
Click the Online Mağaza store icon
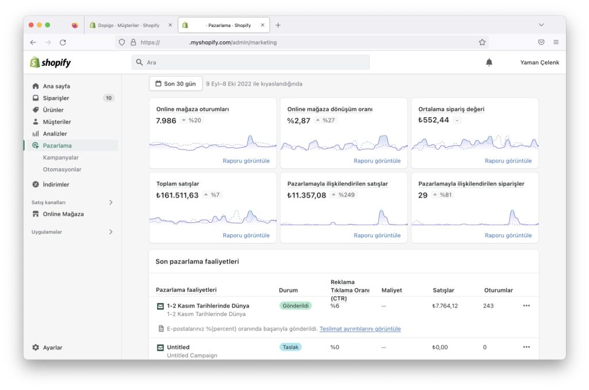(36, 214)
